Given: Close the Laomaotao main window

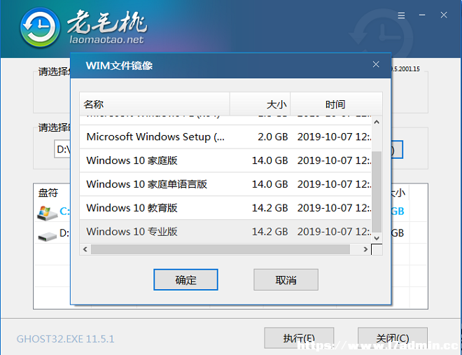Looking at the screenshot, I should click(444, 15).
